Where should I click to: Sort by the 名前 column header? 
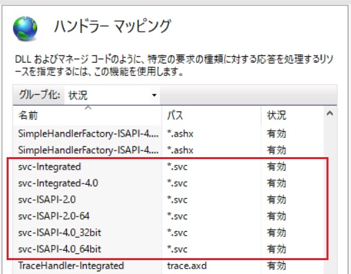[87, 116]
